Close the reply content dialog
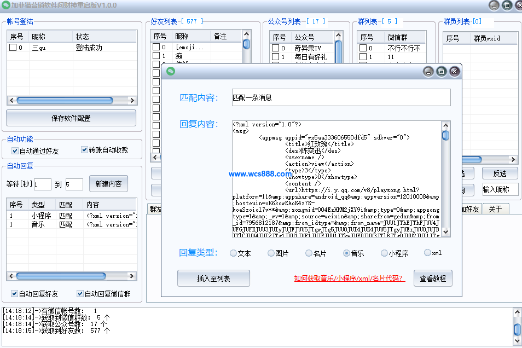This screenshot has width=522, height=348. coord(454,72)
